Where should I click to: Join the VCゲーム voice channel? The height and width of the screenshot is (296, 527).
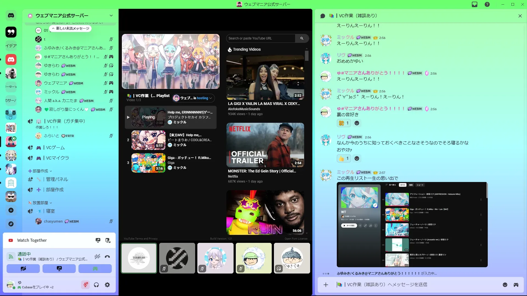point(55,148)
